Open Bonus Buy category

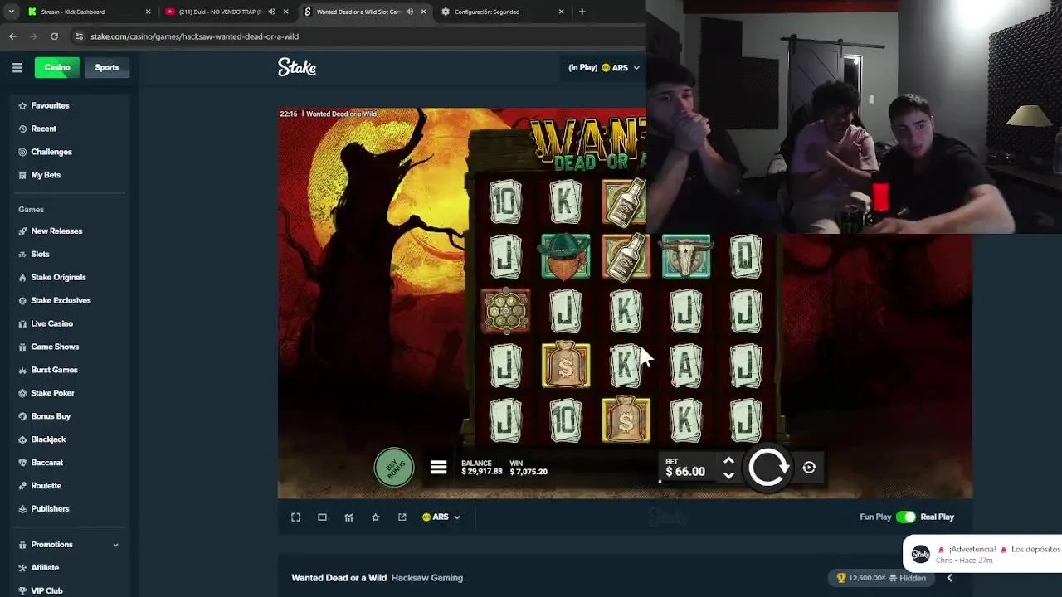tap(51, 416)
